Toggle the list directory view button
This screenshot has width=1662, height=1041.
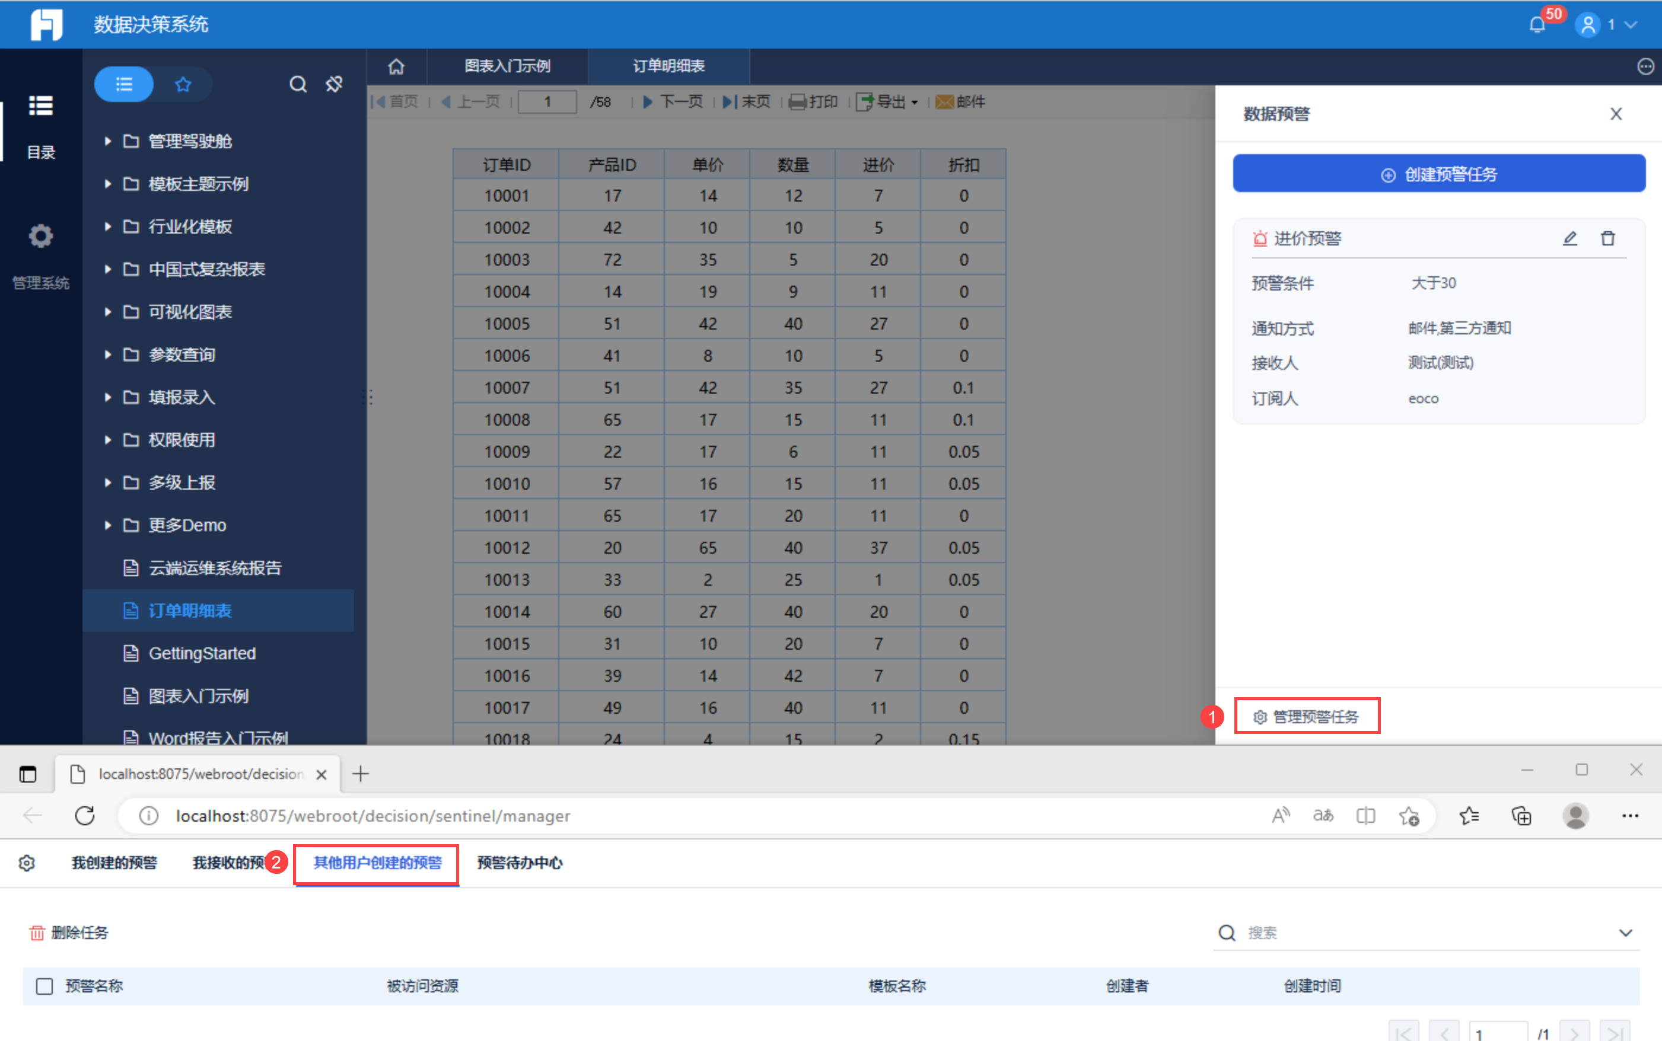124,84
